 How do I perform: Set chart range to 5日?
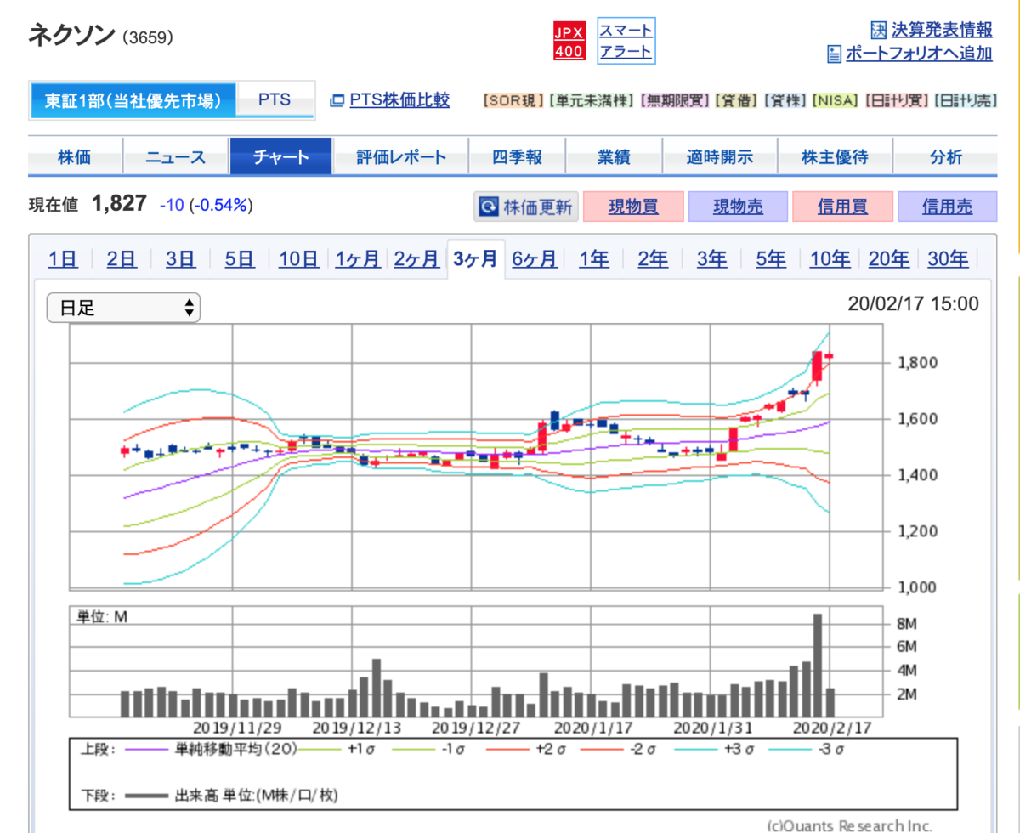[x=240, y=259]
